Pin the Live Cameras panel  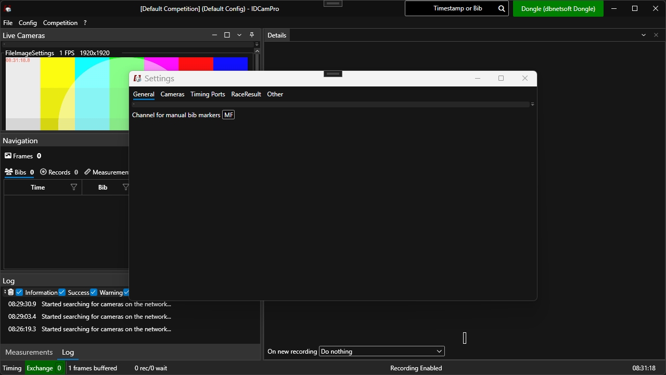click(x=252, y=35)
